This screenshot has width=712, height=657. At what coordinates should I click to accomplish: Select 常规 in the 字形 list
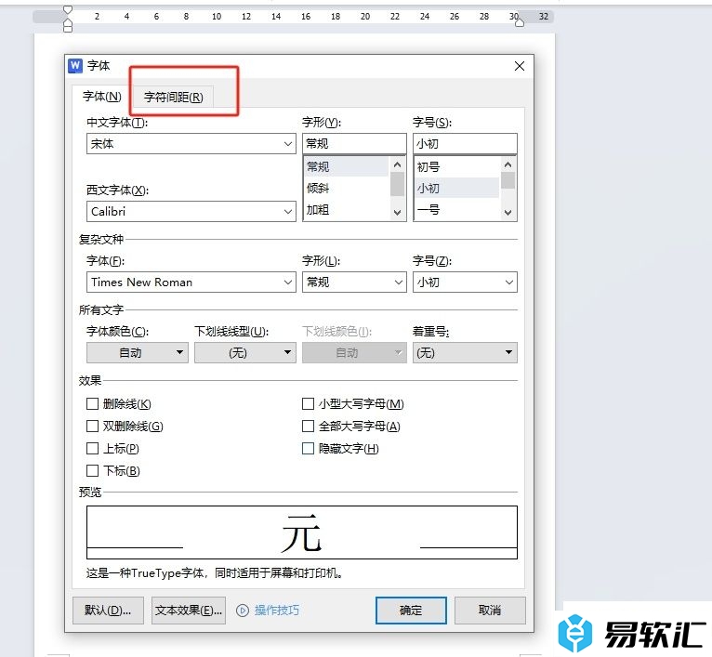tap(346, 166)
